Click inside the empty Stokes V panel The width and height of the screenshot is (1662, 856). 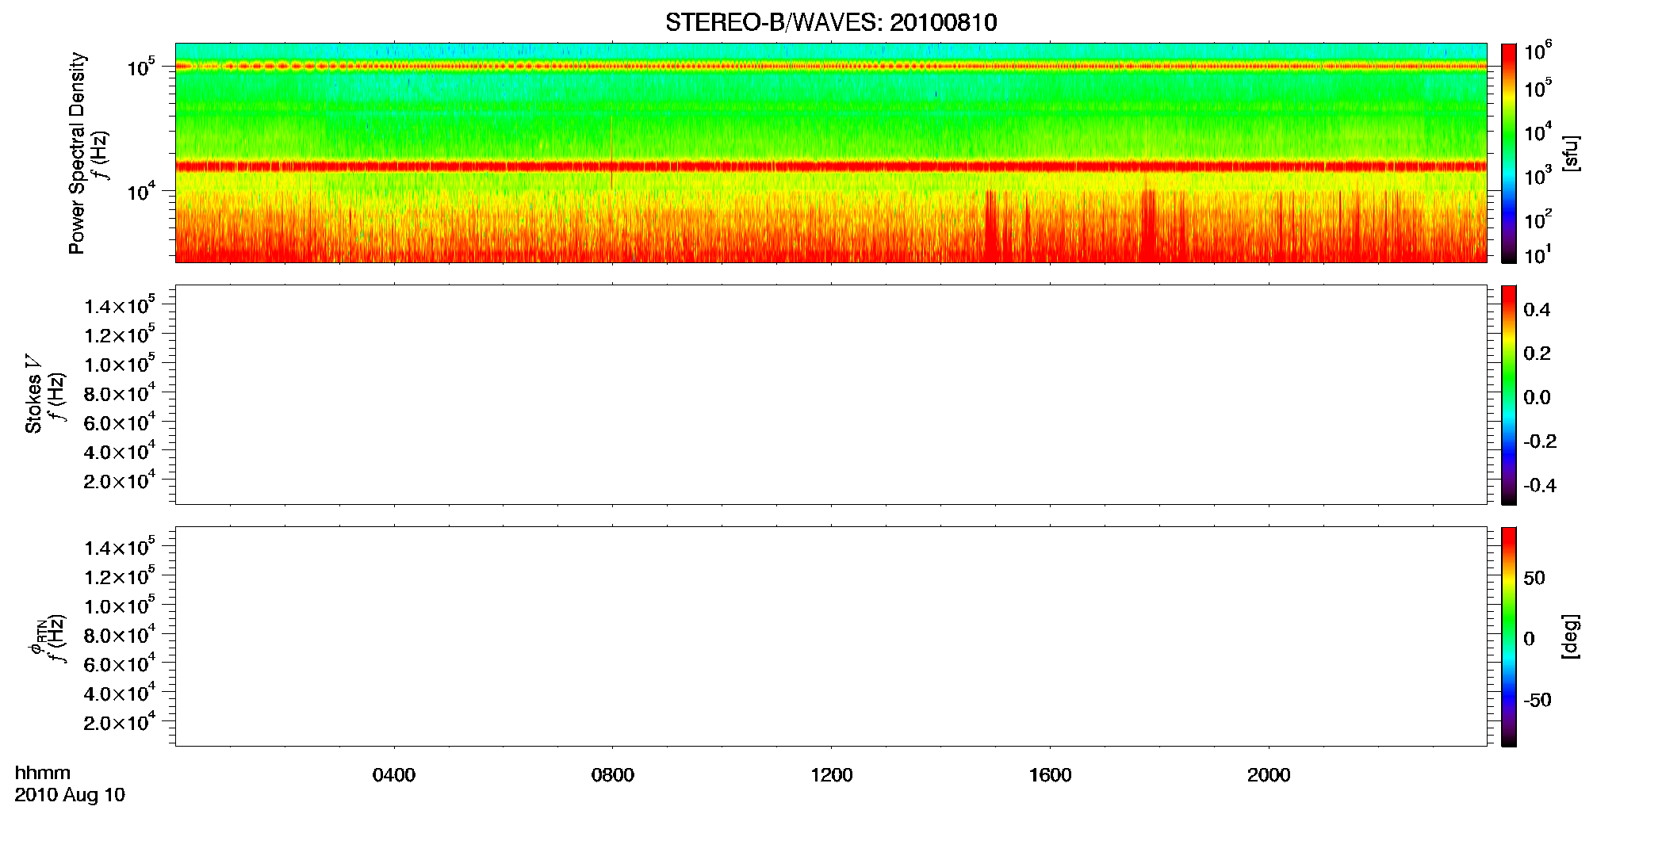pyautogui.click(x=831, y=395)
